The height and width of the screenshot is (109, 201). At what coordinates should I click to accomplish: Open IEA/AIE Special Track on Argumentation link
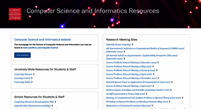[x=138, y=82]
